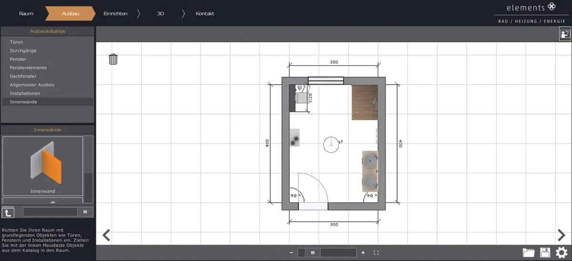Fit plan to screen with fullscreen icon
The width and height of the screenshot is (572, 261).
tap(376, 253)
